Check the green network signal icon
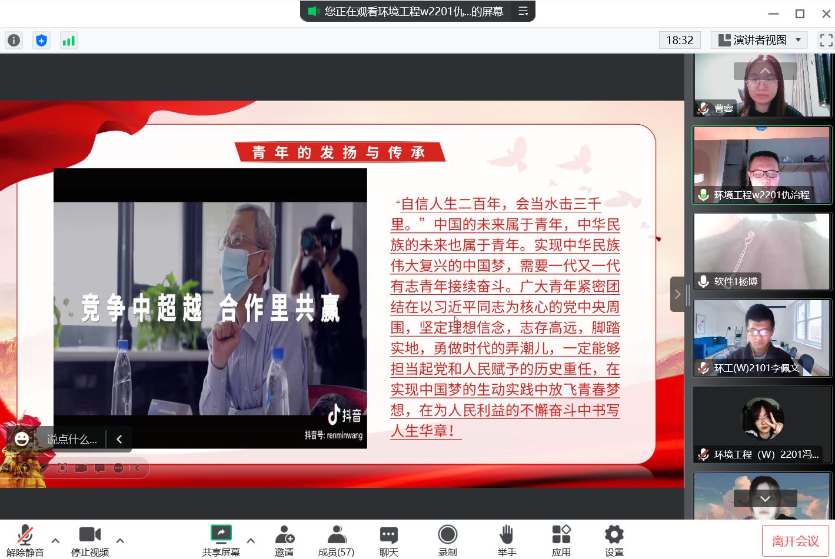Screen dimensions: 835x559 pos(69,41)
